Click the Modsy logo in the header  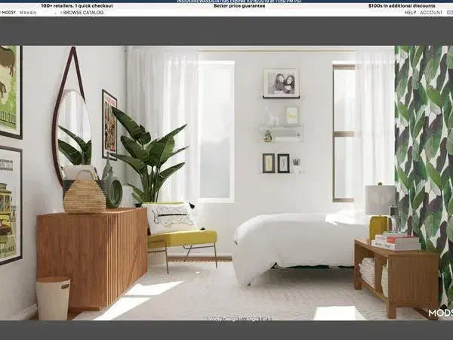coord(8,13)
